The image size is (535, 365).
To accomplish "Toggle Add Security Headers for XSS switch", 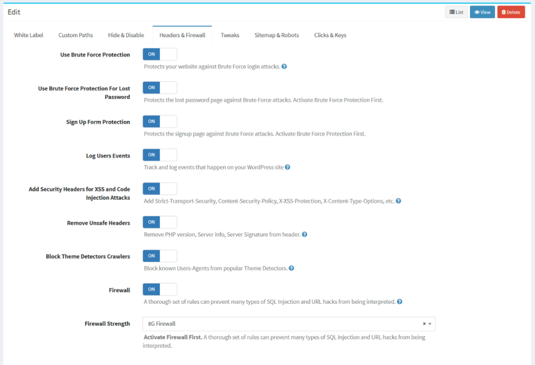I will coord(160,189).
